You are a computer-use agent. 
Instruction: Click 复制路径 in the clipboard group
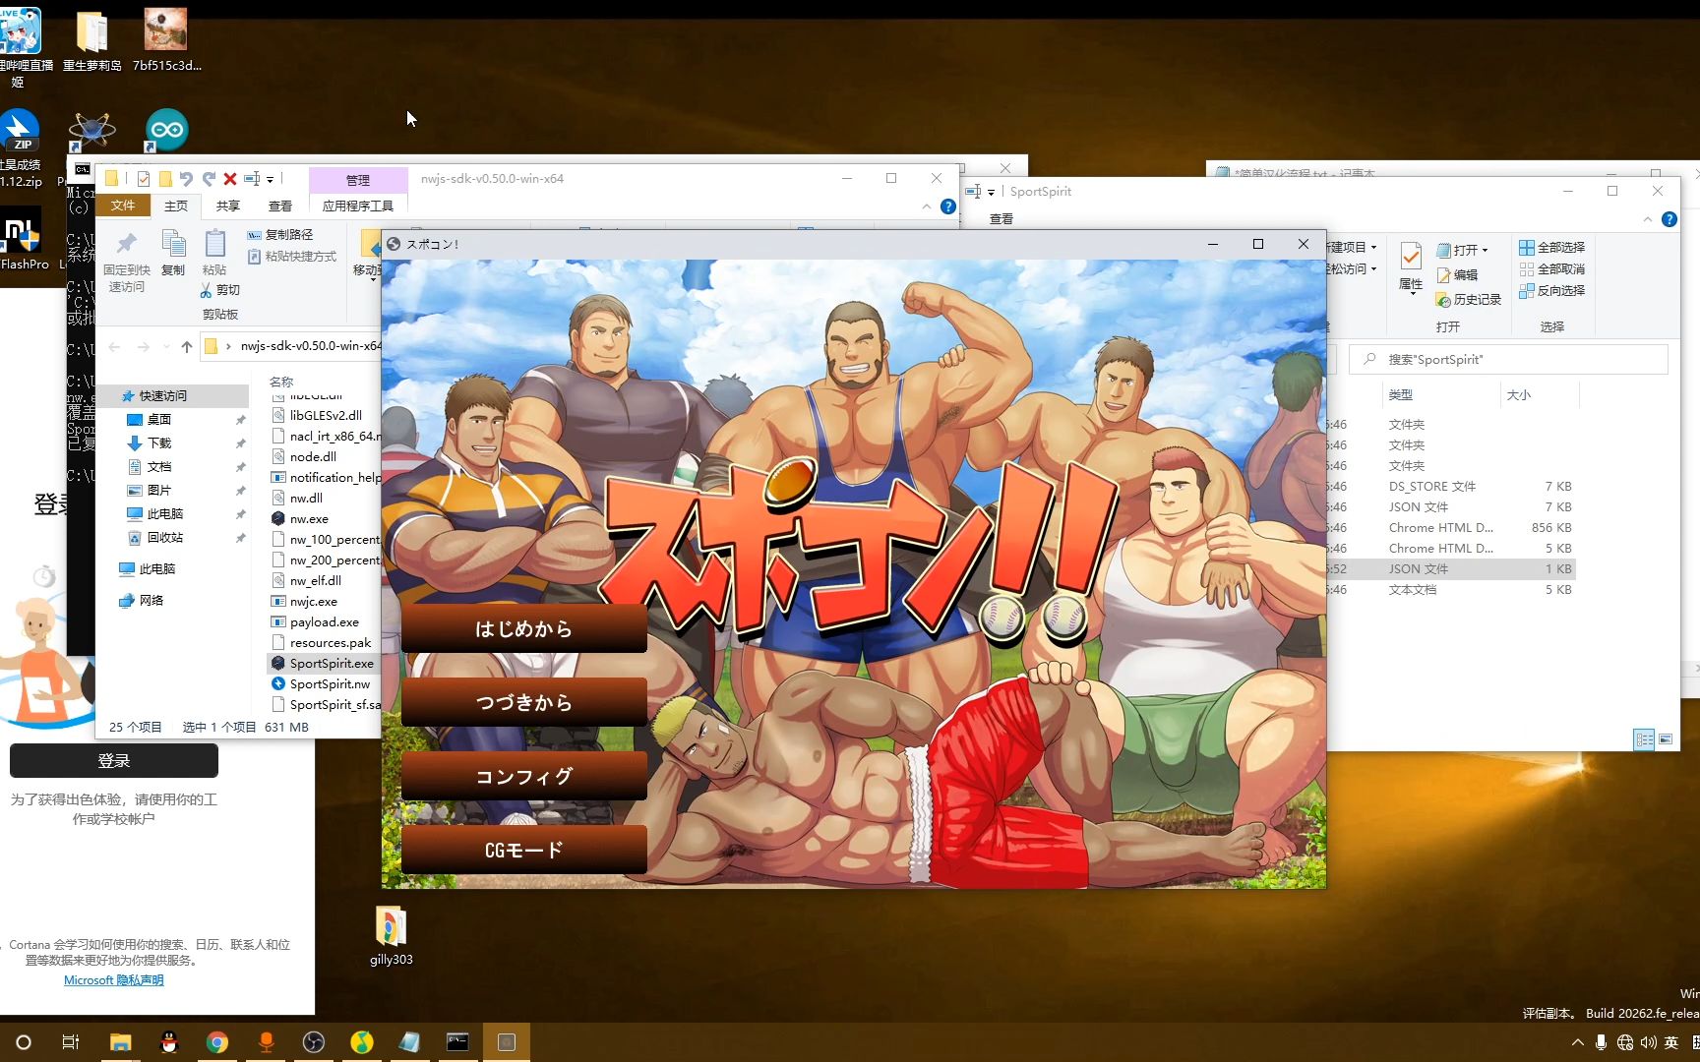click(280, 235)
